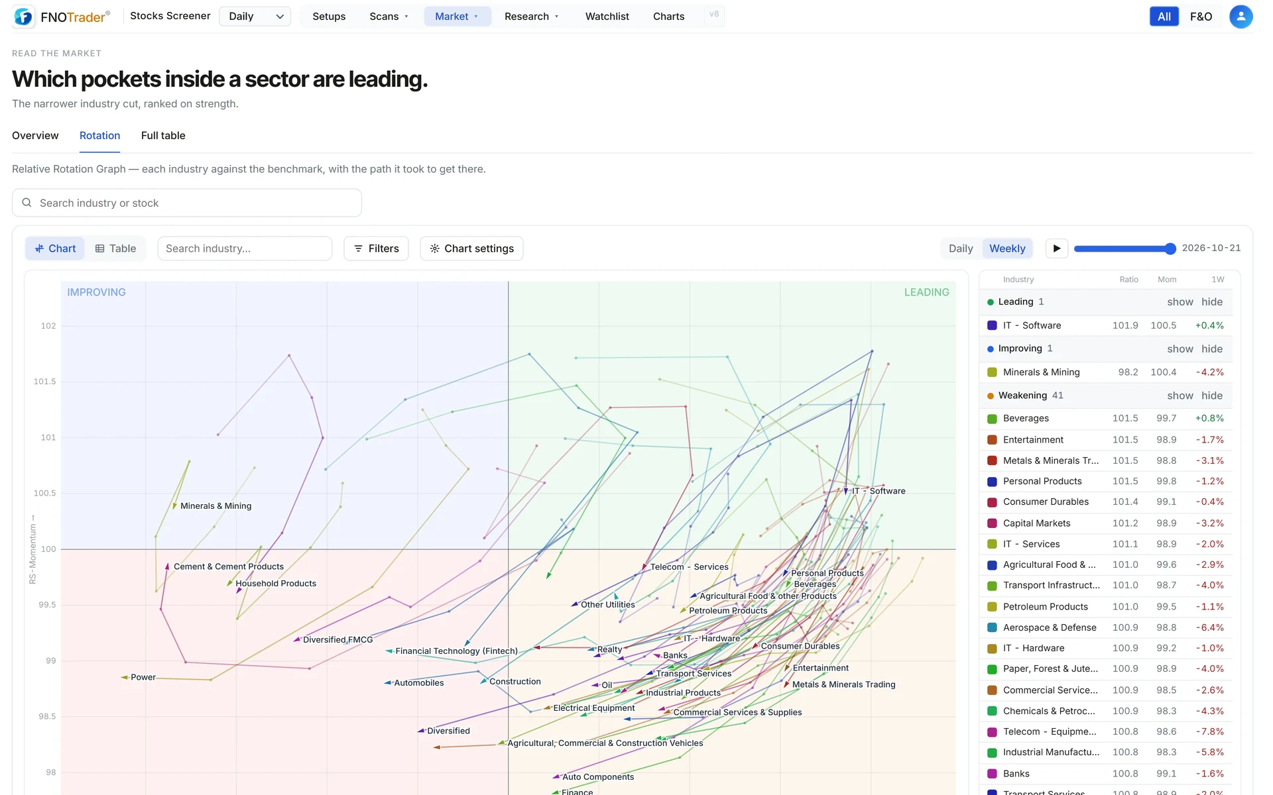The height and width of the screenshot is (795, 1273).
Task: Select the Aerospace & Defense list row
Action: pyautogui.click(x=1105, y=627)
